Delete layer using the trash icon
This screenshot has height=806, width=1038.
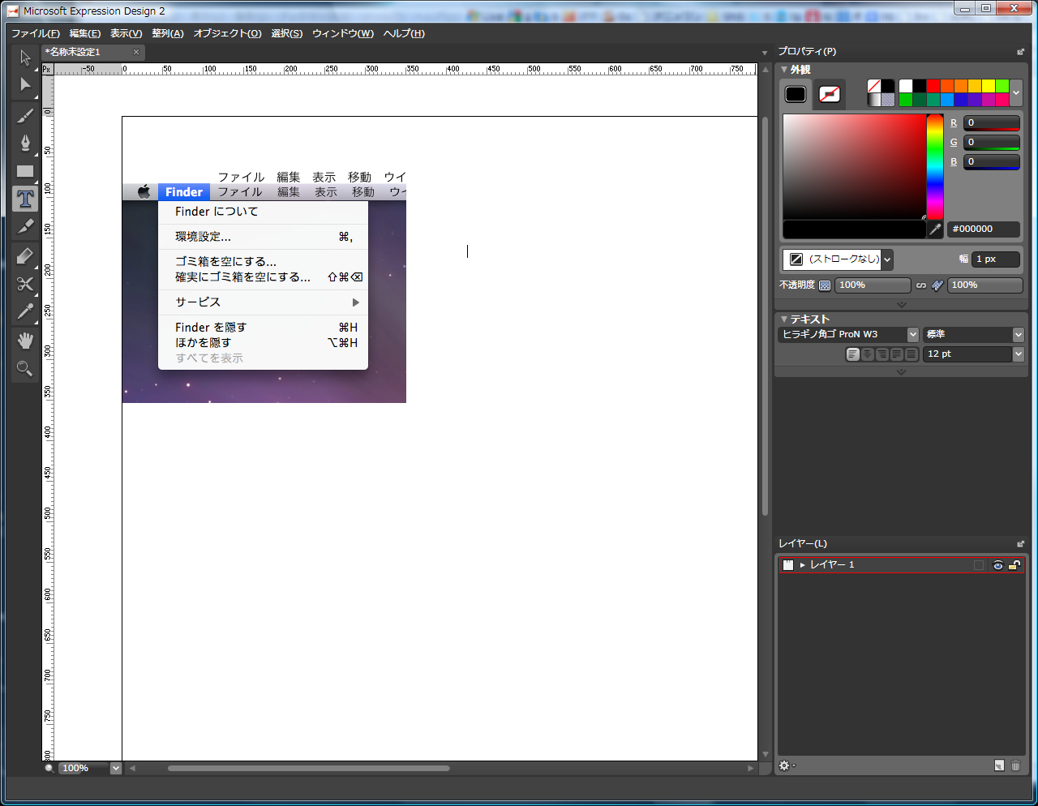tap(1015, 765)
